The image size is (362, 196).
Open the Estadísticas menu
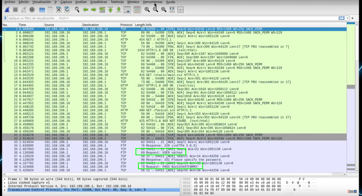pos(99,2)
